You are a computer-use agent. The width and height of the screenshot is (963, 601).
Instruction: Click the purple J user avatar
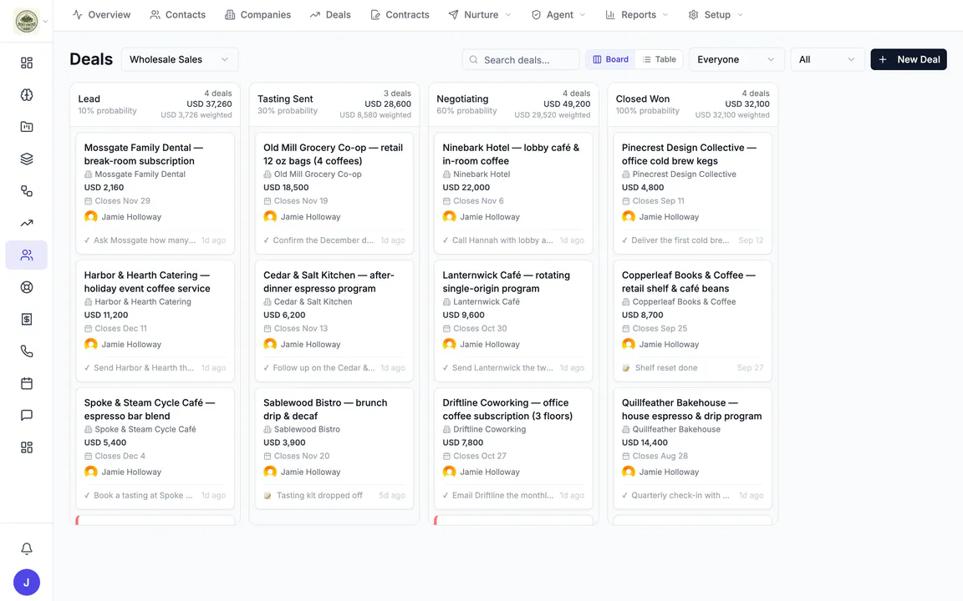pos(27,583)
